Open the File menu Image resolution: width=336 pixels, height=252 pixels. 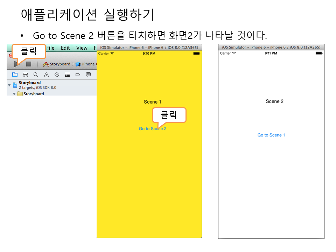pos(50,48)
